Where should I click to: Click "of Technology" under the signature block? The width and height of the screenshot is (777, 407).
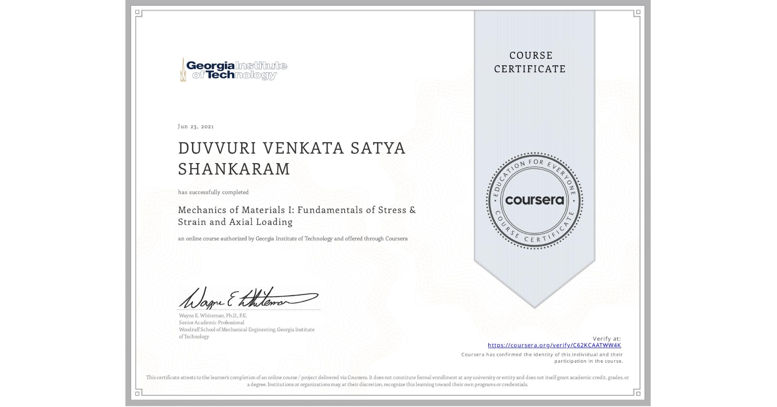[x=194, y=336]
